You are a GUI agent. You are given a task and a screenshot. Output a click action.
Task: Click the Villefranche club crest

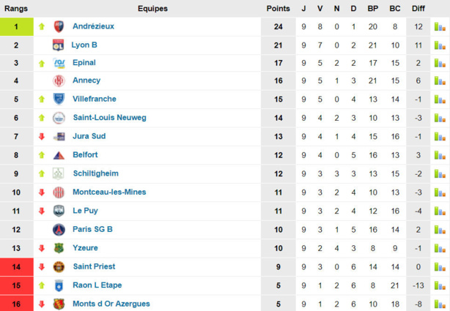[59, 100]
